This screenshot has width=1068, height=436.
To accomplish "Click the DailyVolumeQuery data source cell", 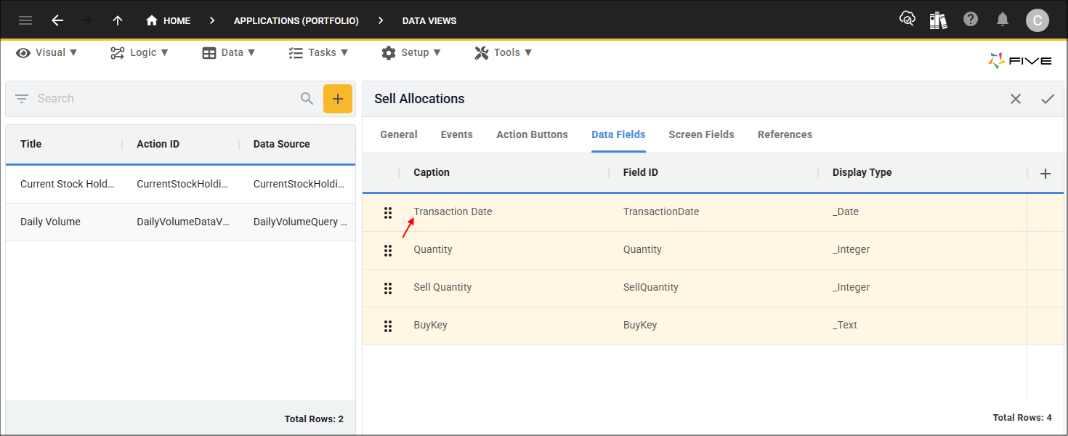I will (x=300, y=222).
